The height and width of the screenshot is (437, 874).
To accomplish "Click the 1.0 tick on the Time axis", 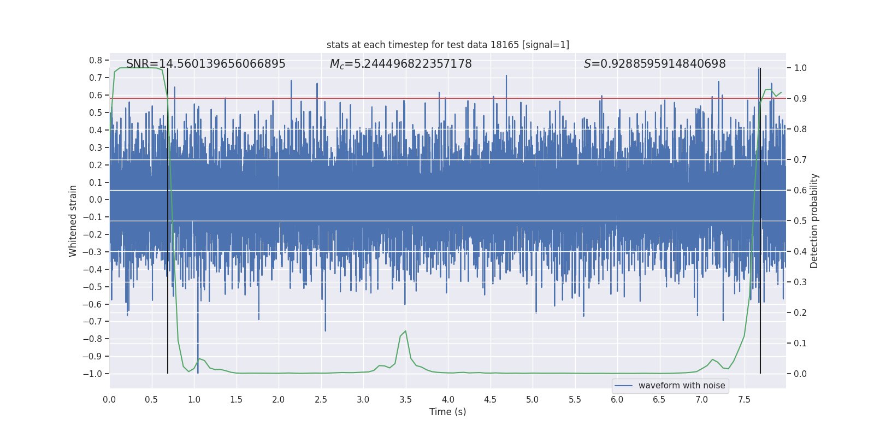I will 194,399.
